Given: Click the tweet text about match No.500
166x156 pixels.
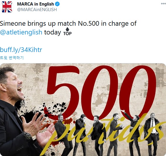Looking at the screenshot, I should click(x=68, y=28).
